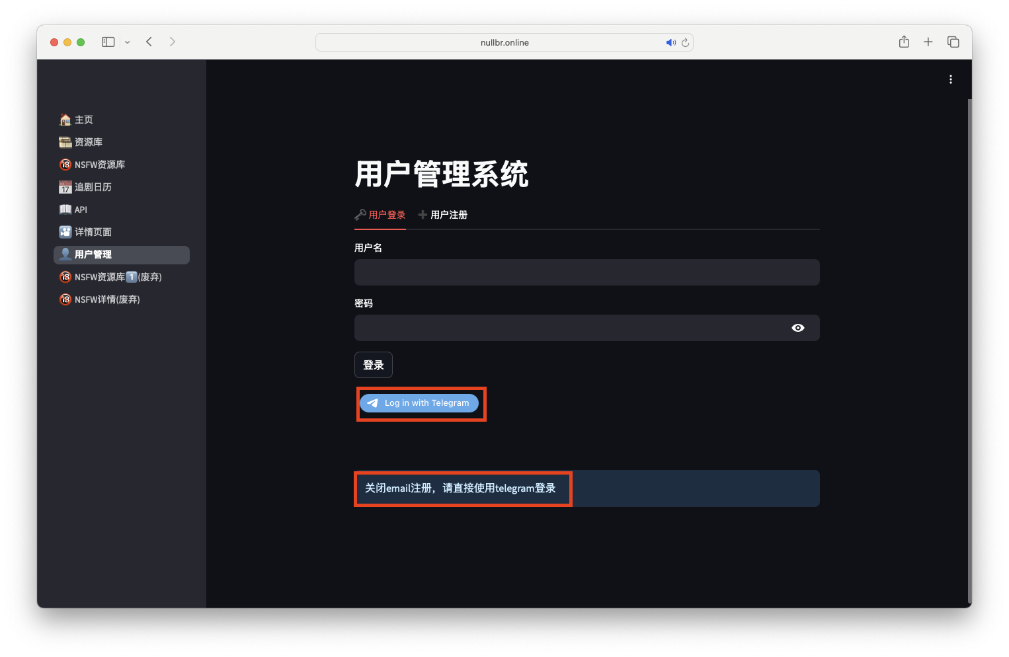
Task: Go to the API page
Action: pyautogui.click(x=80, y=209)
